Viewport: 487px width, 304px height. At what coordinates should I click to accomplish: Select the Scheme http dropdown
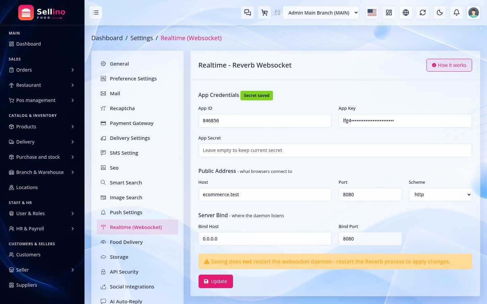click(440, 195)
